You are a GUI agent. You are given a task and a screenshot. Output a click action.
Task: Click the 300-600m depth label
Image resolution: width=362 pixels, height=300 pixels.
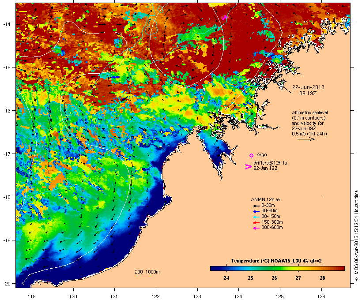[x=272, y=228]
